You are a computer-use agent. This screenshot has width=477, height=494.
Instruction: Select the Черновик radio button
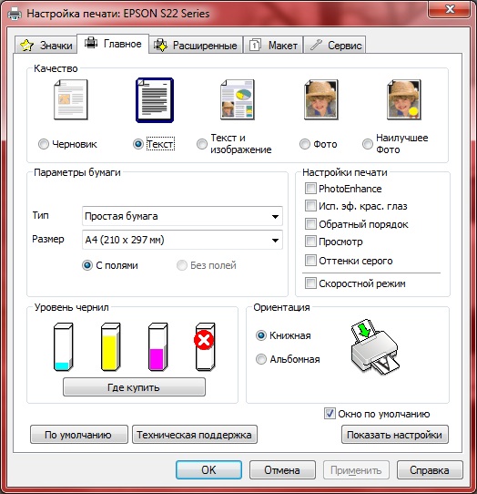coord(44,144)
